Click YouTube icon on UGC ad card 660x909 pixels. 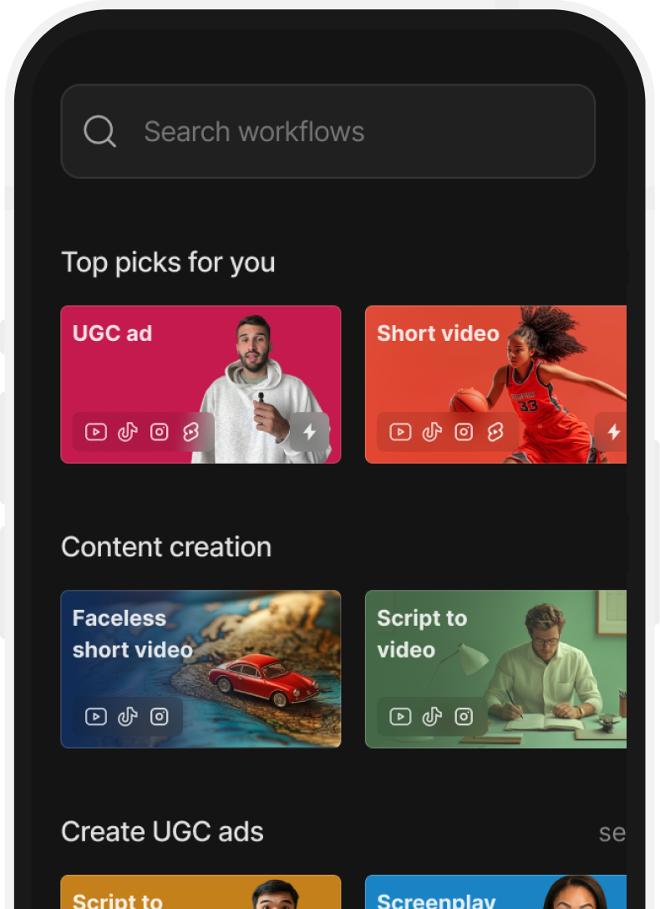click(x=96, y=432)
